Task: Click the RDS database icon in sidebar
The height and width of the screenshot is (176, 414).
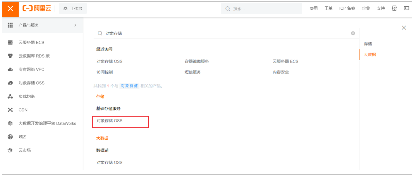Action: click(x=10, y=56)
